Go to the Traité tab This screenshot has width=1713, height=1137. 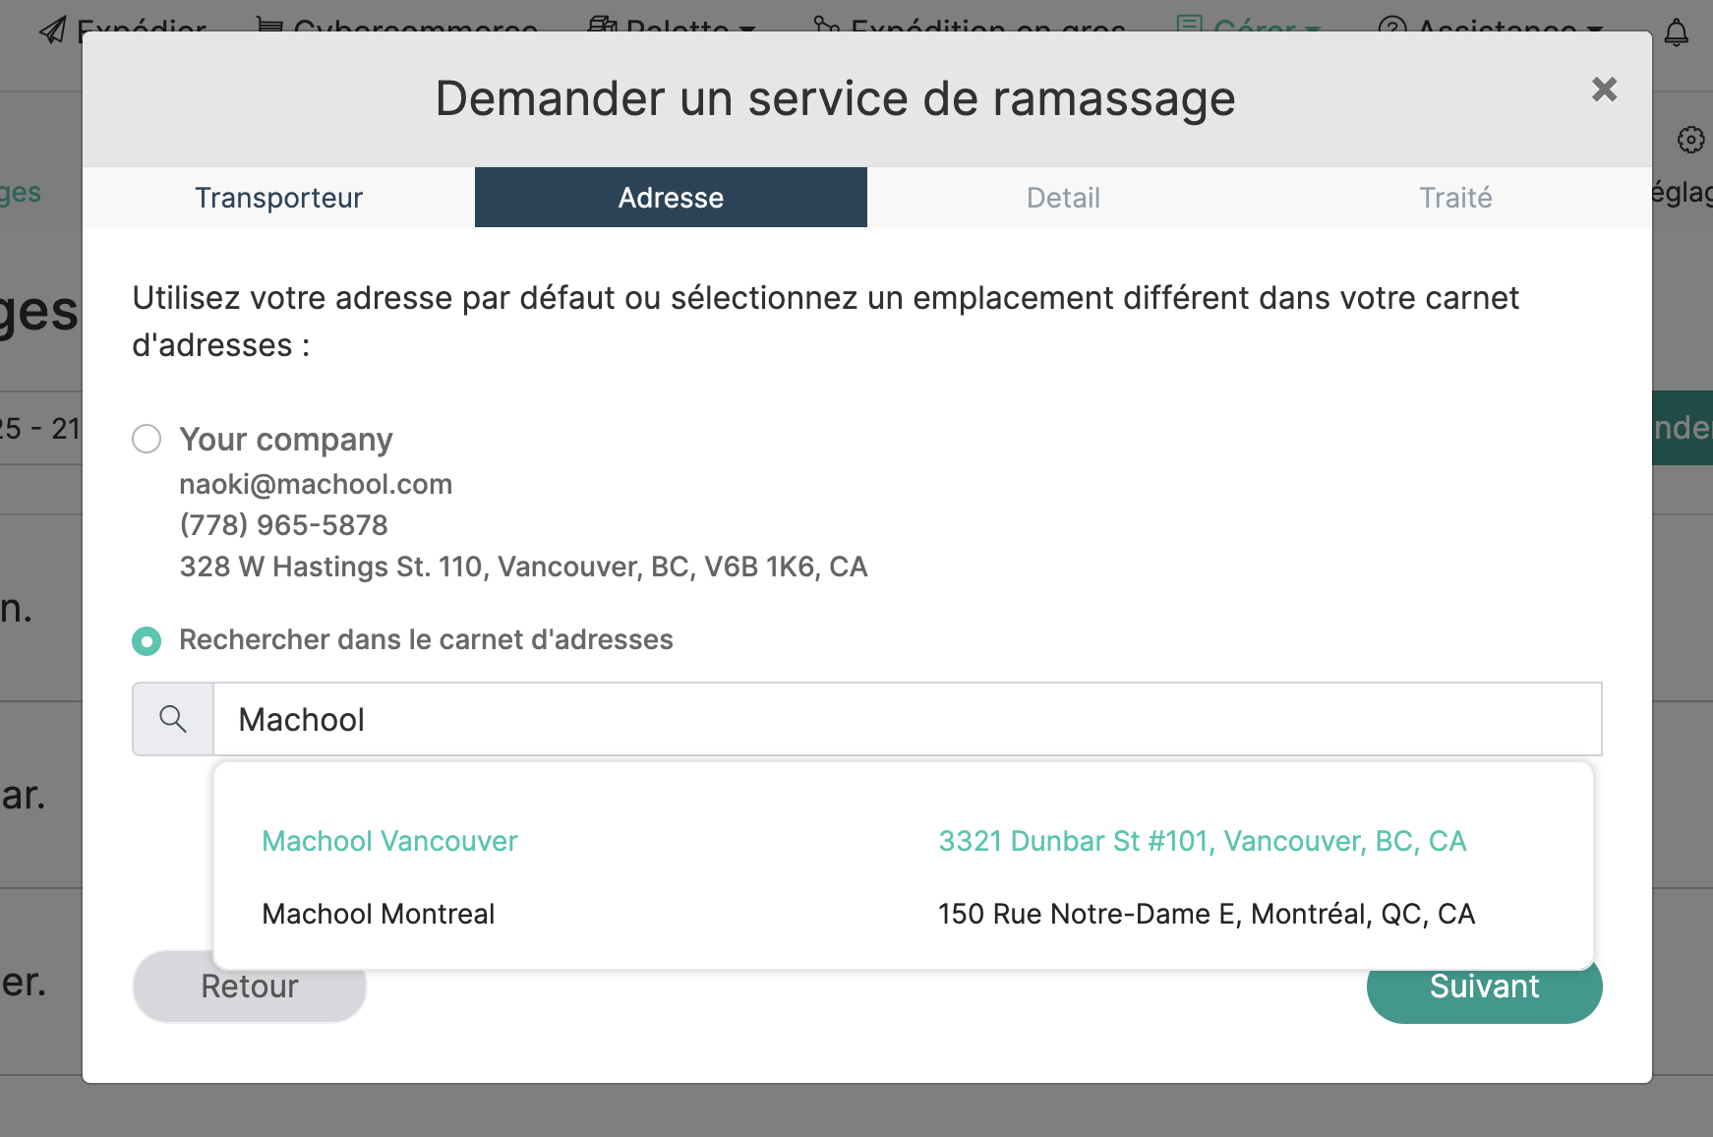(1455, 198)
